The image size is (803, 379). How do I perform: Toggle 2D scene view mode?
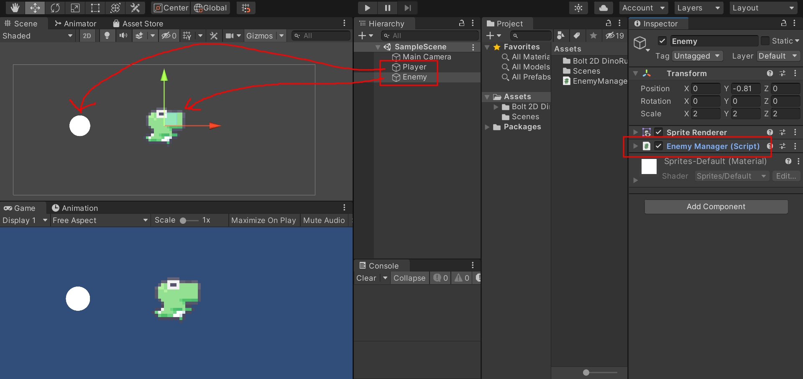tap(87, 36)
